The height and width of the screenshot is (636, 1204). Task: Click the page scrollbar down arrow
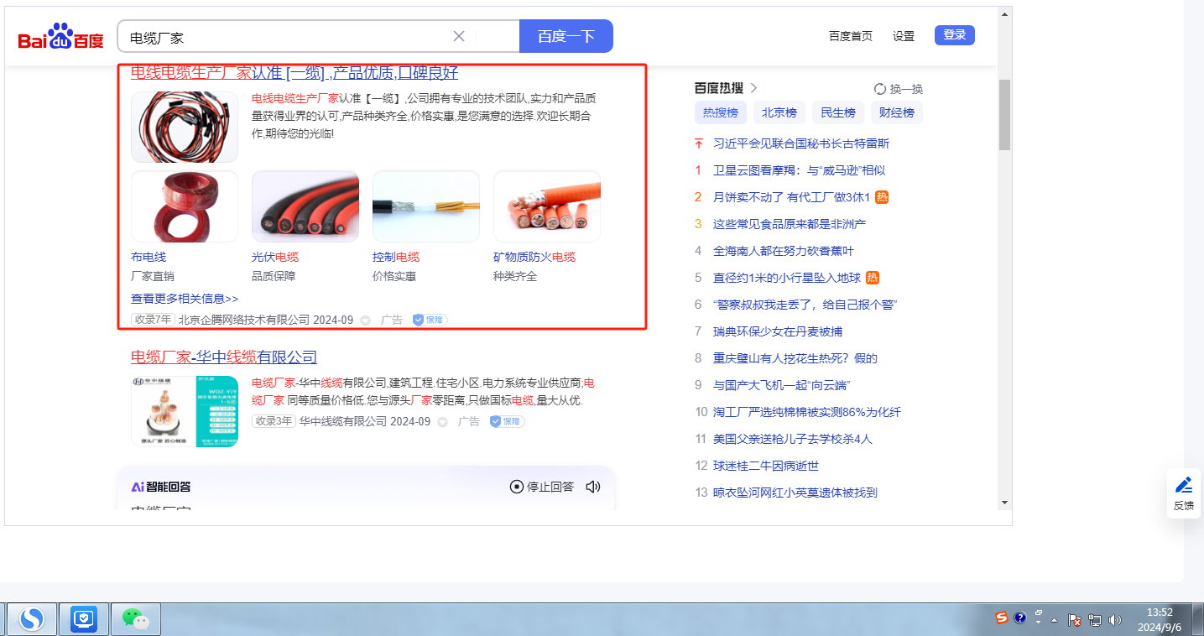[x=1004, y=503]
